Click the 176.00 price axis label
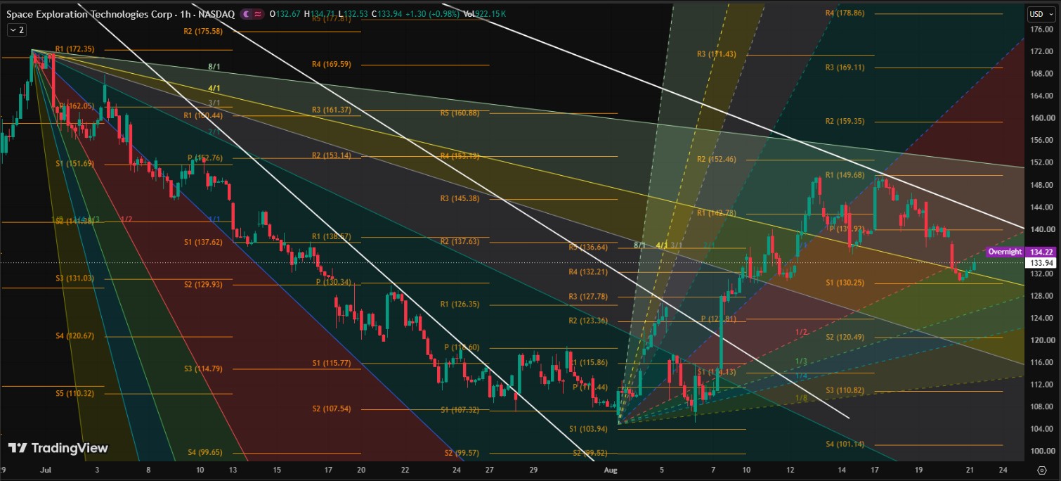Viewport: 1061px width, 481px height. click(x=1041, y=30)
